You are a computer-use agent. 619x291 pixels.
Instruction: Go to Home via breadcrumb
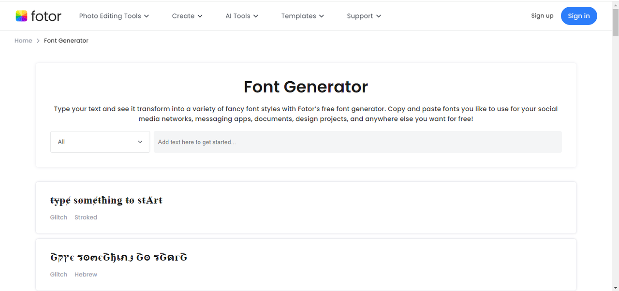tap(23, 41)
